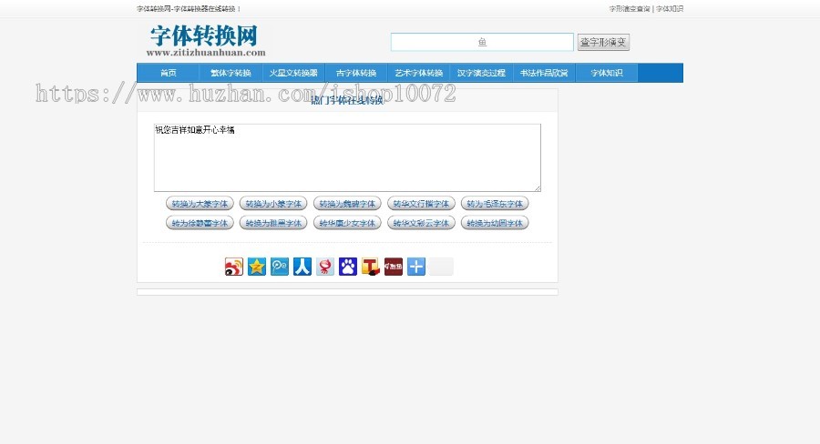The width and height of the screenshot is (820, 444).
Task: Open more share options plus icon
Action: coord(416,267)
